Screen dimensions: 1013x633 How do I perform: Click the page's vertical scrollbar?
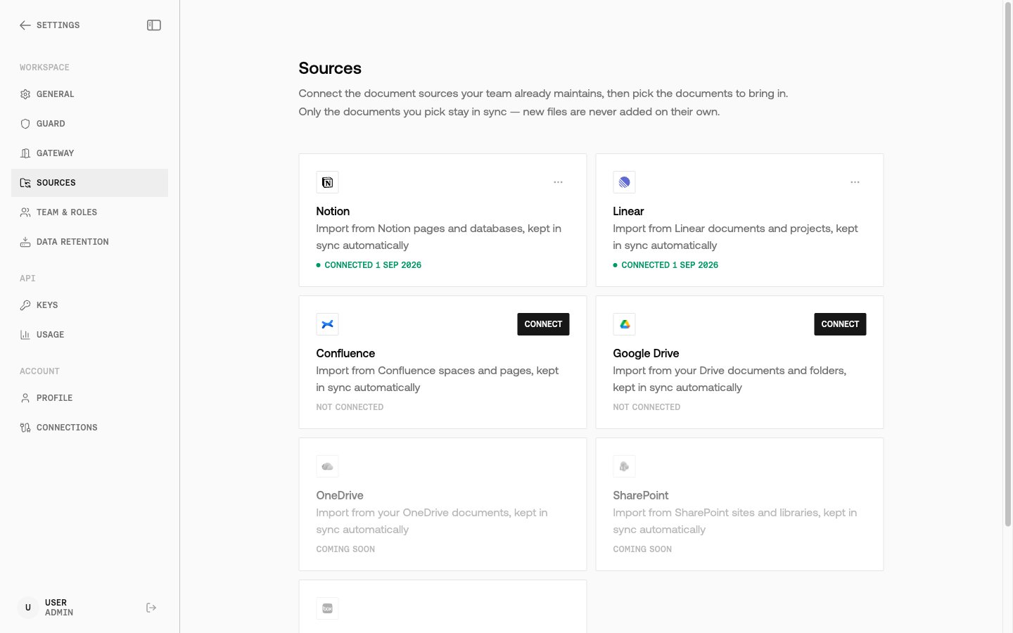point(1007,266)
